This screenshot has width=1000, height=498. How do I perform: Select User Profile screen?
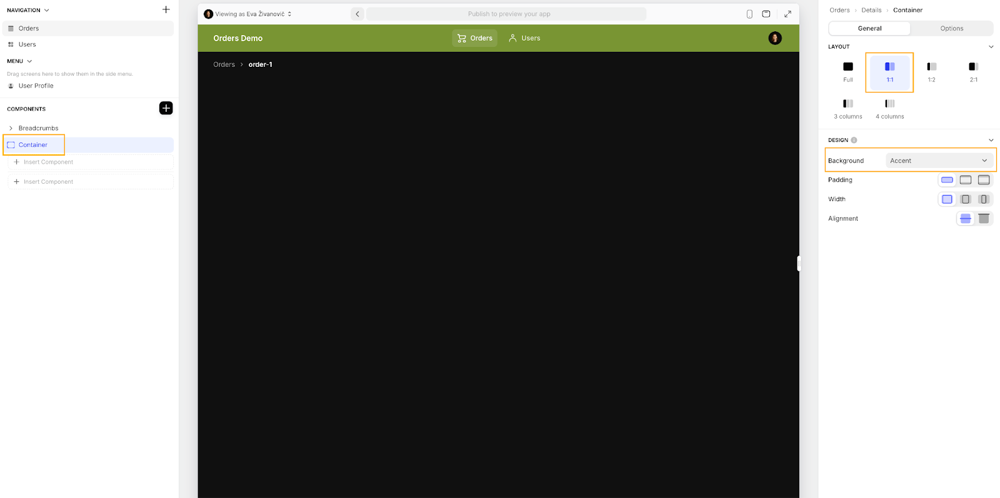tap(88, 86)
